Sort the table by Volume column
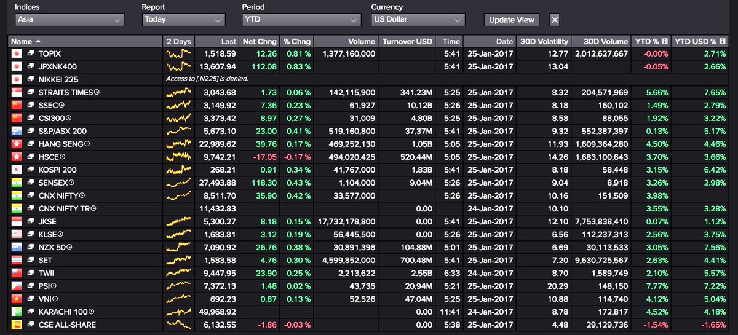 [x=346, y=41]
